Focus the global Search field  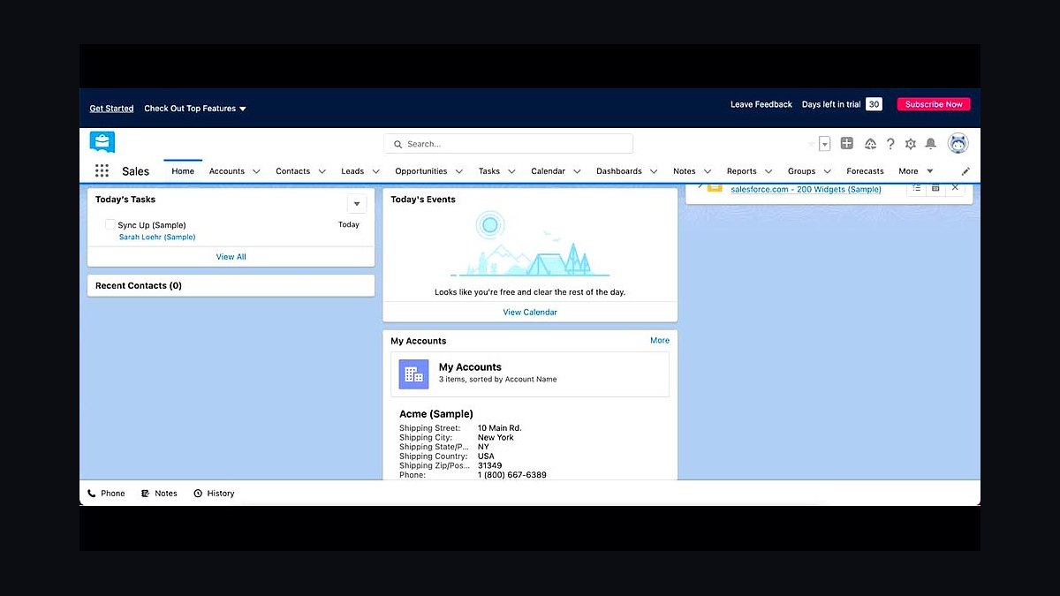point(509,144)
